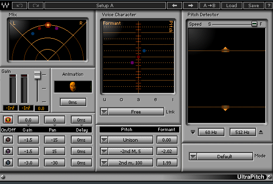The image size is (273, 184).
Task: Click the 2nd m, 100 pitch button
Action: point(131,163)
